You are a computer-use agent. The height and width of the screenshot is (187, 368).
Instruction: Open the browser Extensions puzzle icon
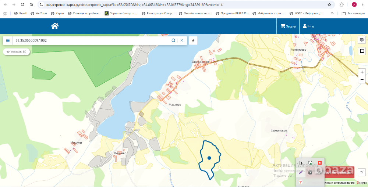342,5
